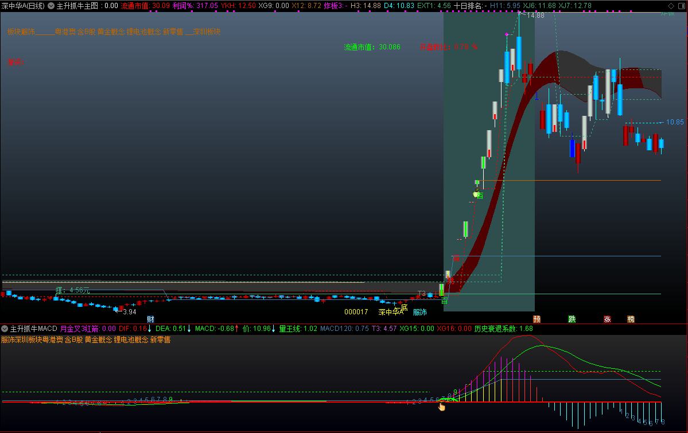Click the 10.85 current price label
The width and height of the screenshot is (688, 433).
[675, 122]
